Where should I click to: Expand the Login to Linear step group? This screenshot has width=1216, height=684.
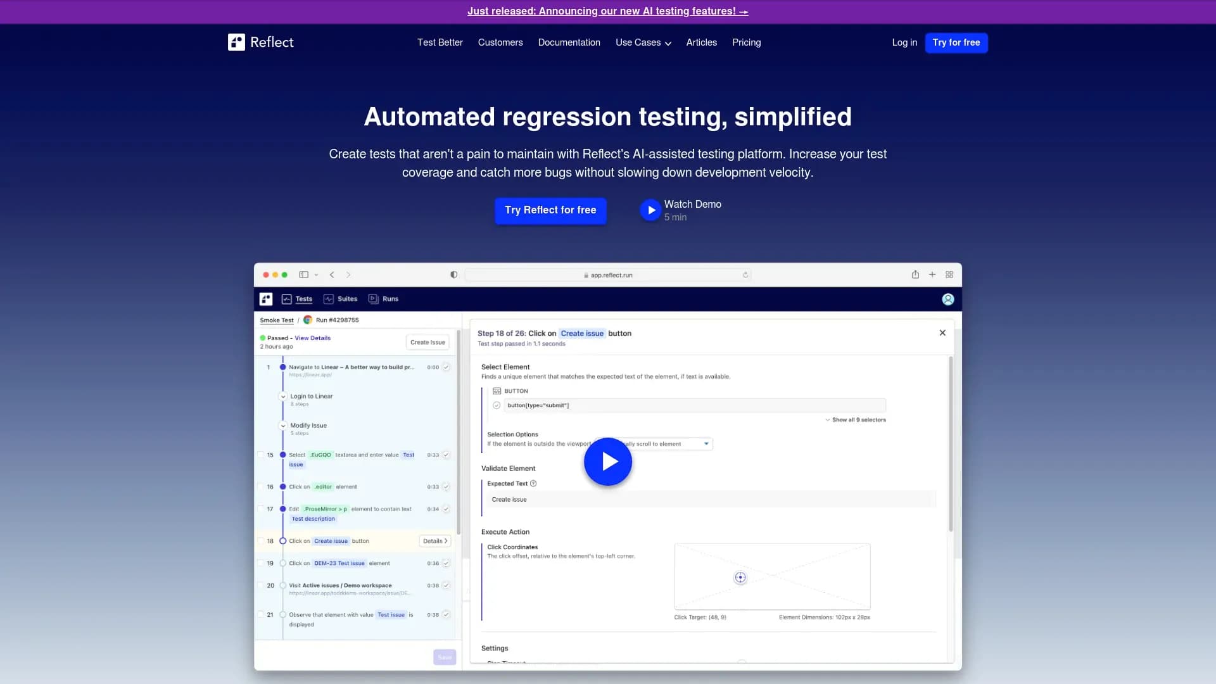[x=283, y=396]
